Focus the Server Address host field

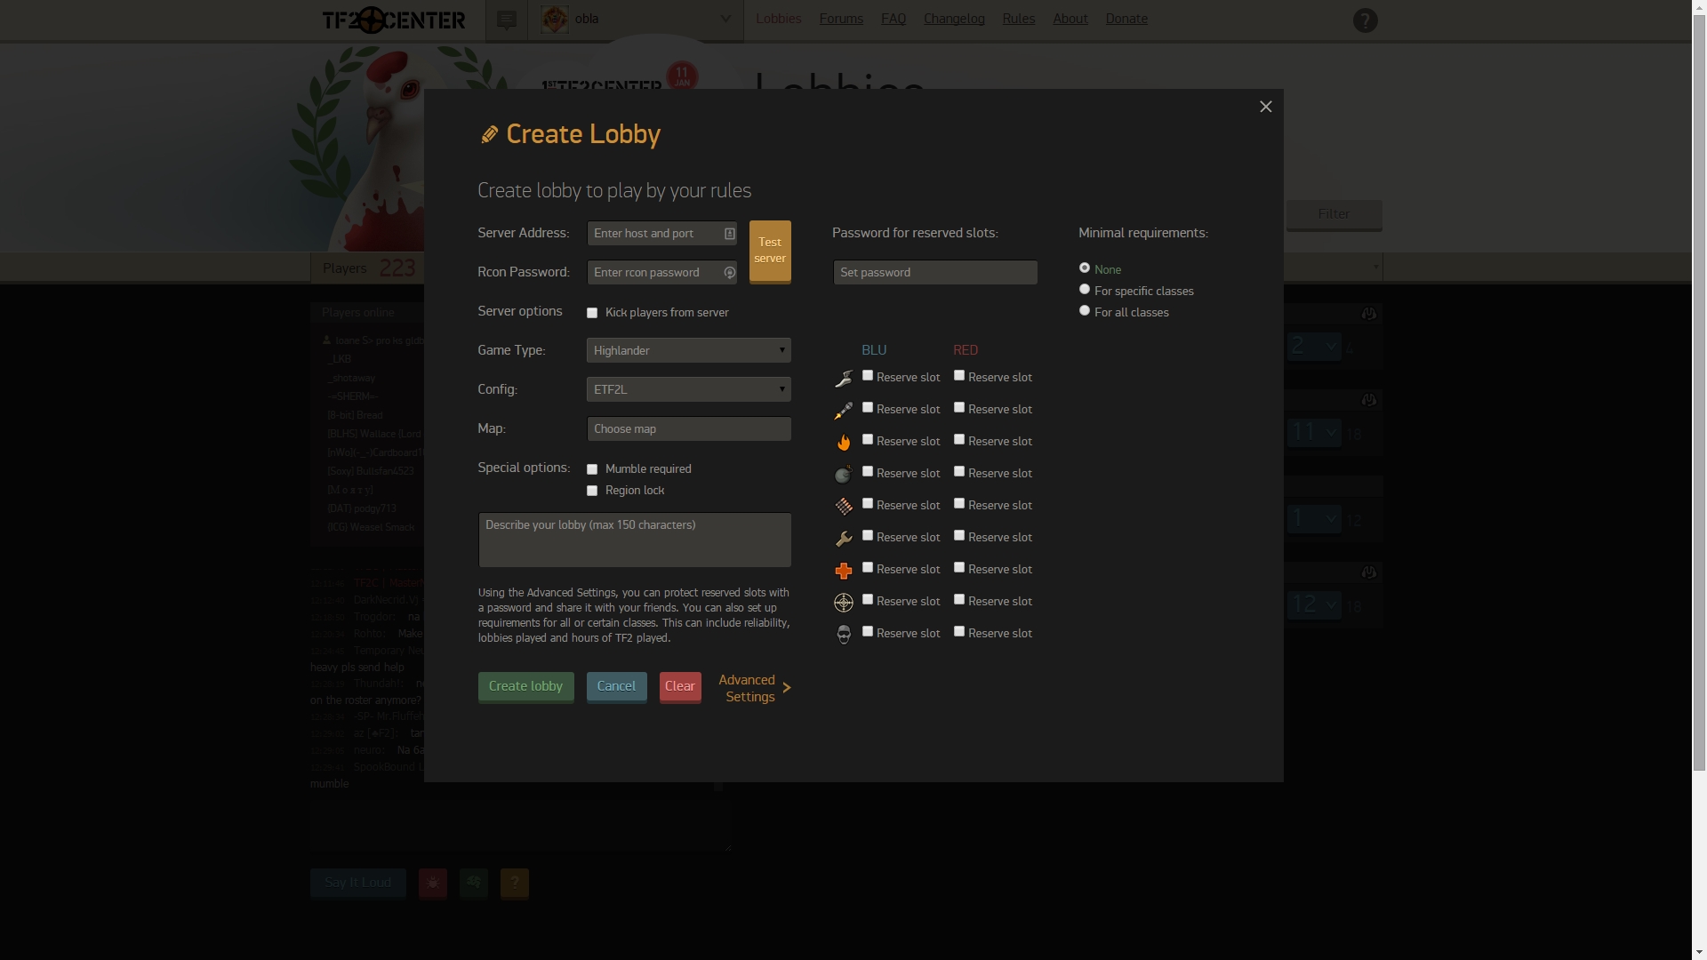661,234
